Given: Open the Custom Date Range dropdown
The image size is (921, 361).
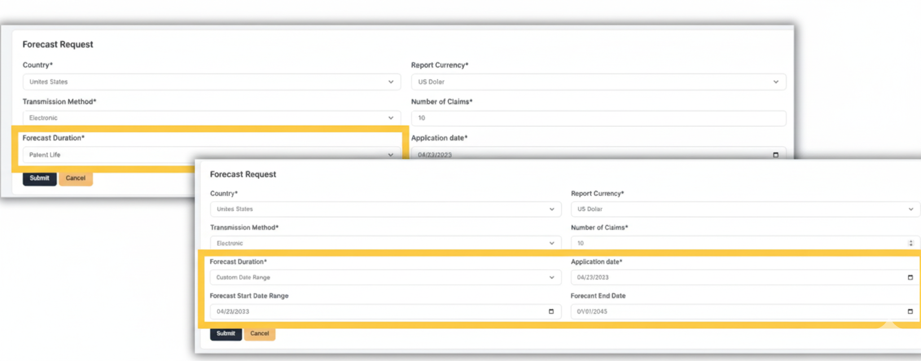Looking at the screenshot, I should tap(551, 278).
